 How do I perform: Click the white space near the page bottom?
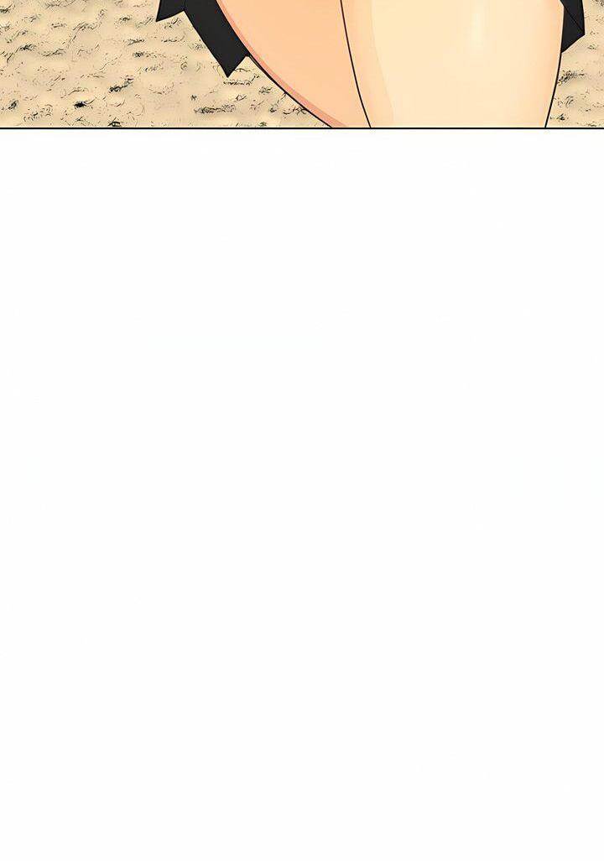pos(302,824)
